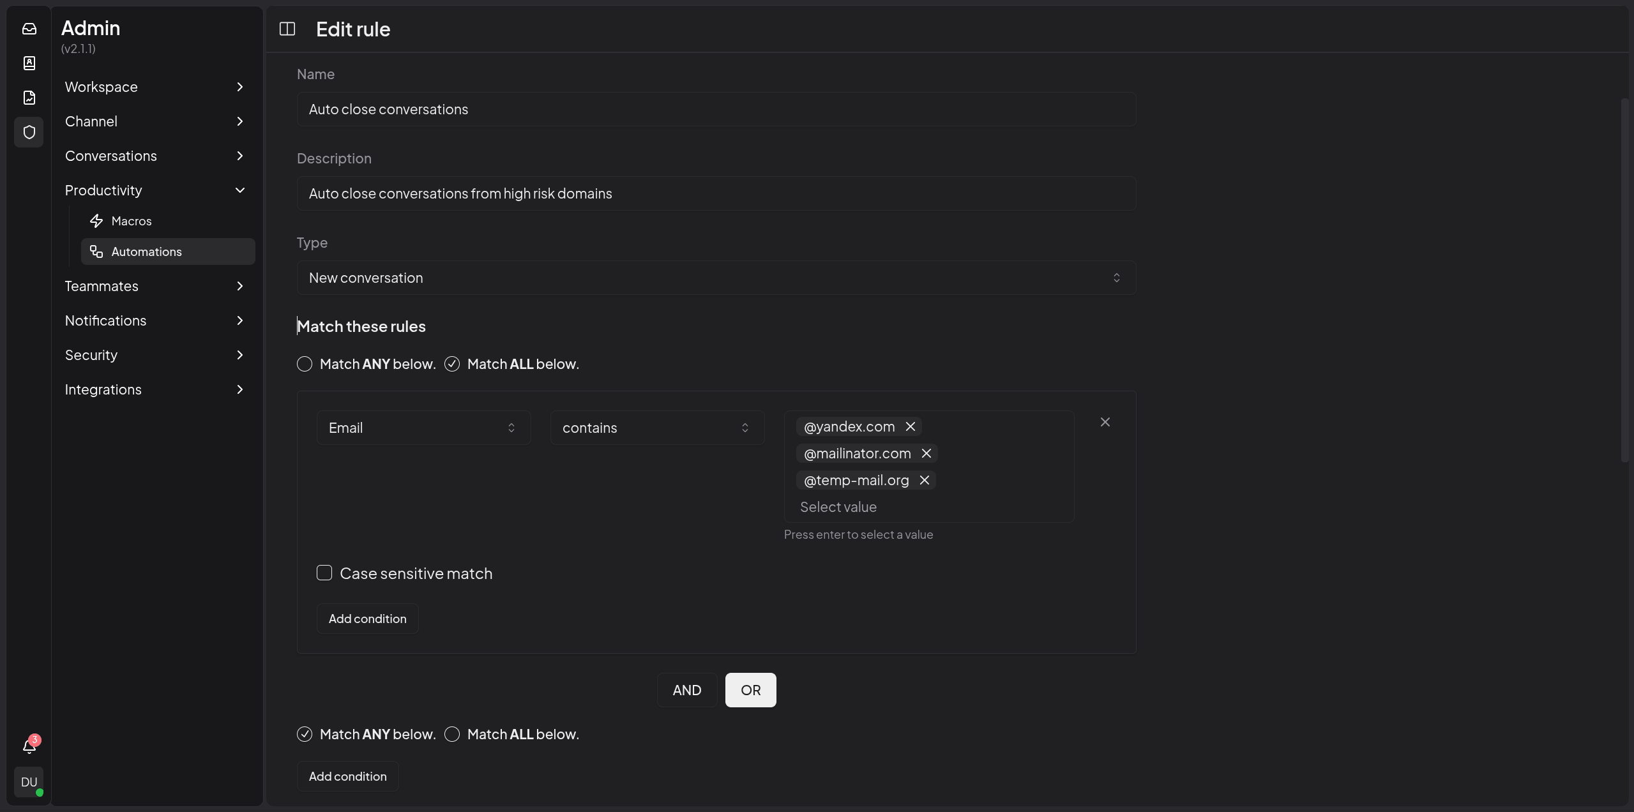Viewport: 1634px width, 812px height.
Task: Open Macros in the sidebar
Action: pyautogui.click(x=132, y=221)
